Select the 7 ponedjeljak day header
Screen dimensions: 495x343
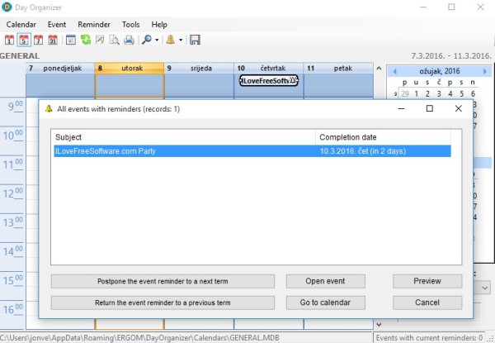pos(60,68)
